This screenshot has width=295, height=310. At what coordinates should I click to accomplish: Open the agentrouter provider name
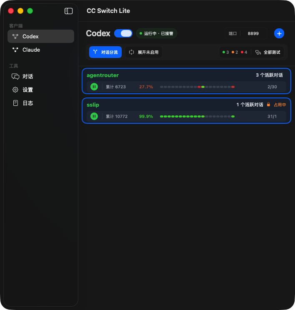(x=102, y=75)
